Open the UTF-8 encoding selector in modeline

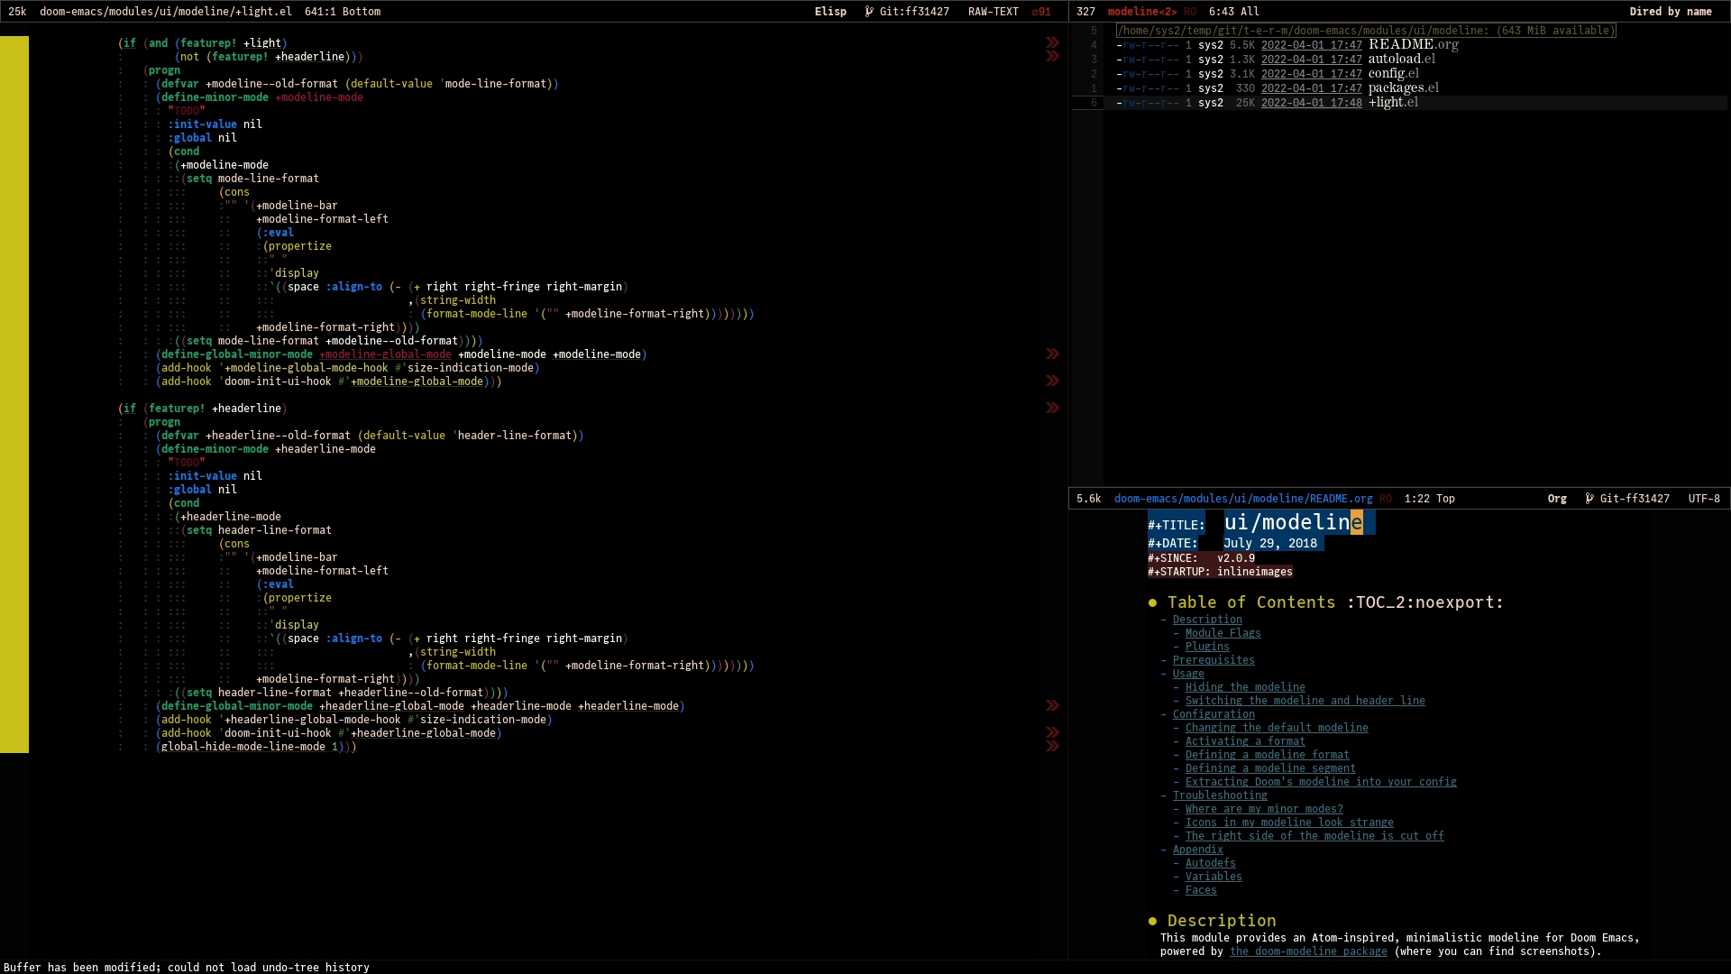pos(1703,499)
